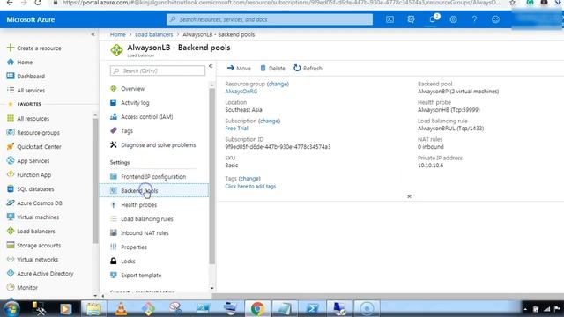Click Home breadcrumb link
The height and width of the screenshot is (317, 564).
[x=117, y=34]
